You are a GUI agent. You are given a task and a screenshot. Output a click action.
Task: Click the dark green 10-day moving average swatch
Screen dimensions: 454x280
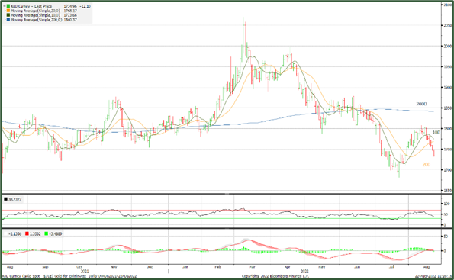tap(8, 15)
